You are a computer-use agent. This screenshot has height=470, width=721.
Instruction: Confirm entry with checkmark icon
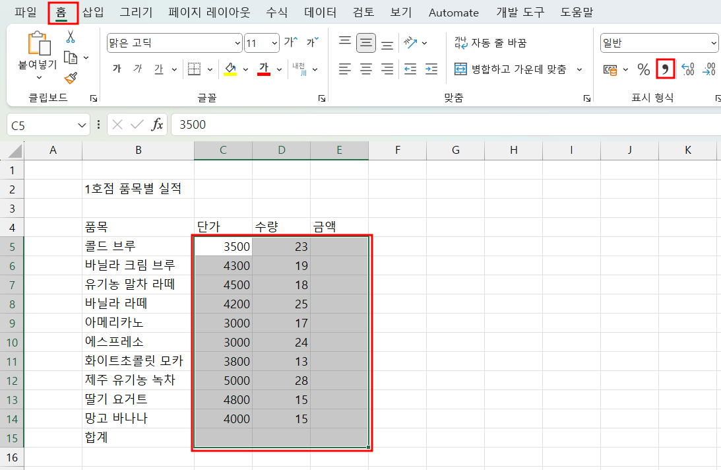pos(137,124)
